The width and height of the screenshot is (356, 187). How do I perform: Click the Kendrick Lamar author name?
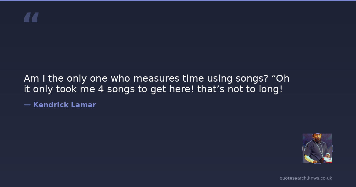pos(65,105)
